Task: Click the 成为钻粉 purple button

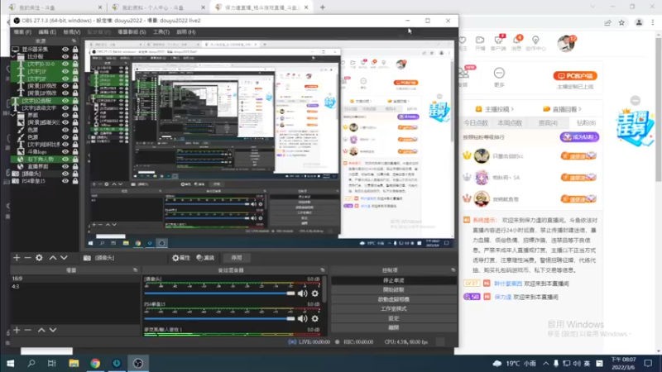Action: tap(579, 137)
